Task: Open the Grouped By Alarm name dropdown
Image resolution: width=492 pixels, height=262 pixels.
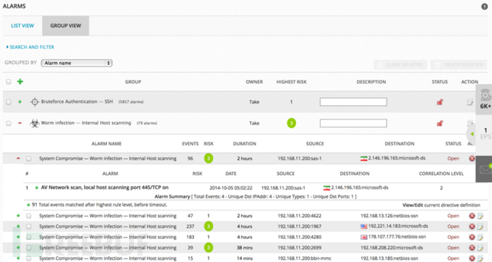Action: tap(76, 63)
